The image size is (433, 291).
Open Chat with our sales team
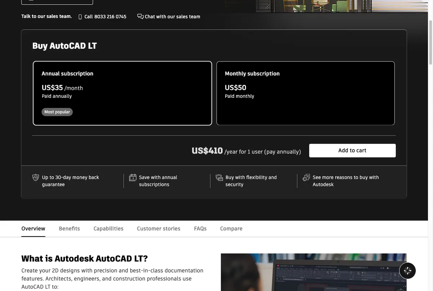click(x=172, y=17)
